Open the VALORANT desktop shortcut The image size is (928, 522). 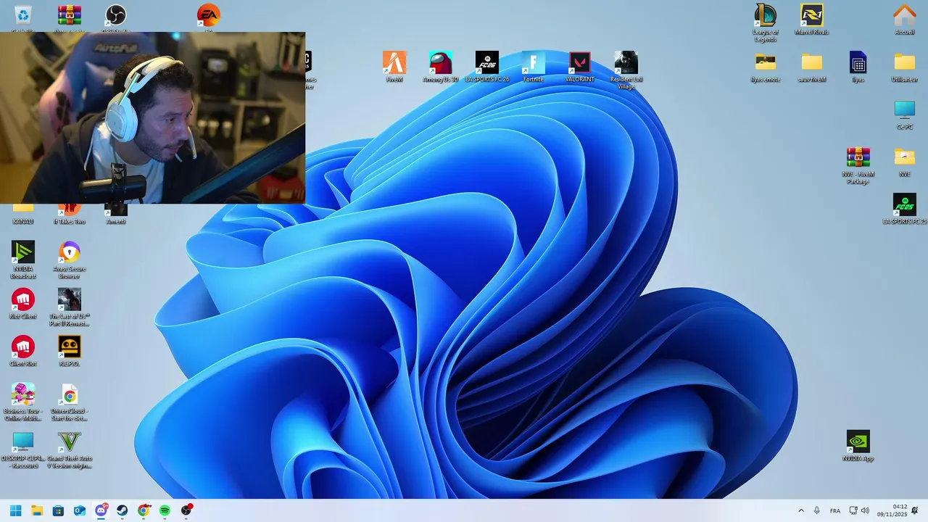[x=580, y=66]
